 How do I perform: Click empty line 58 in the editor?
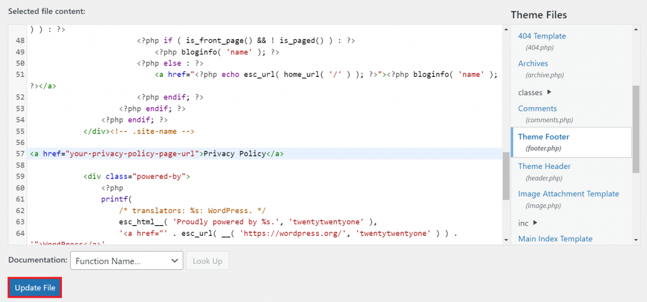pos(264,165)
